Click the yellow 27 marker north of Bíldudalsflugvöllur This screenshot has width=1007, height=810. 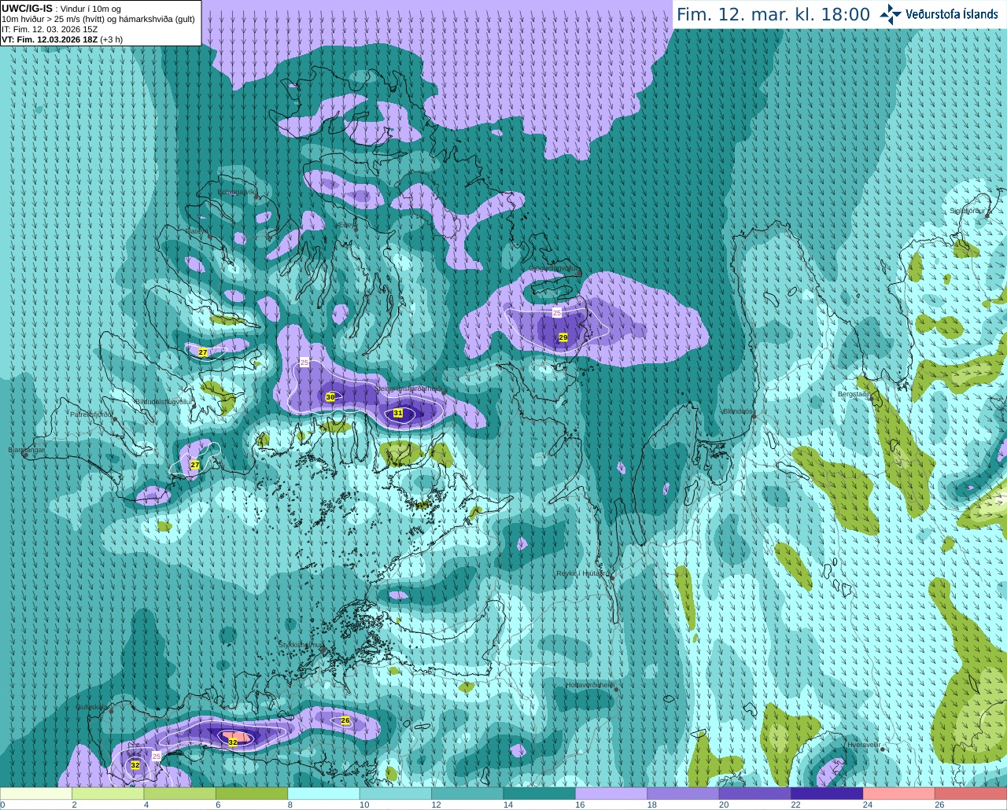click(203, 352)
